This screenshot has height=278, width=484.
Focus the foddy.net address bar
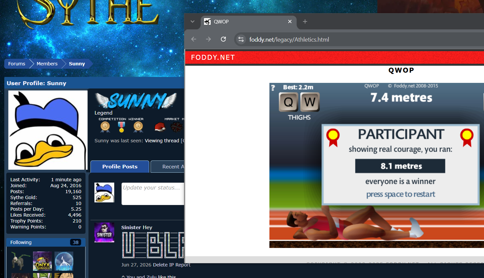pos(360,40)
